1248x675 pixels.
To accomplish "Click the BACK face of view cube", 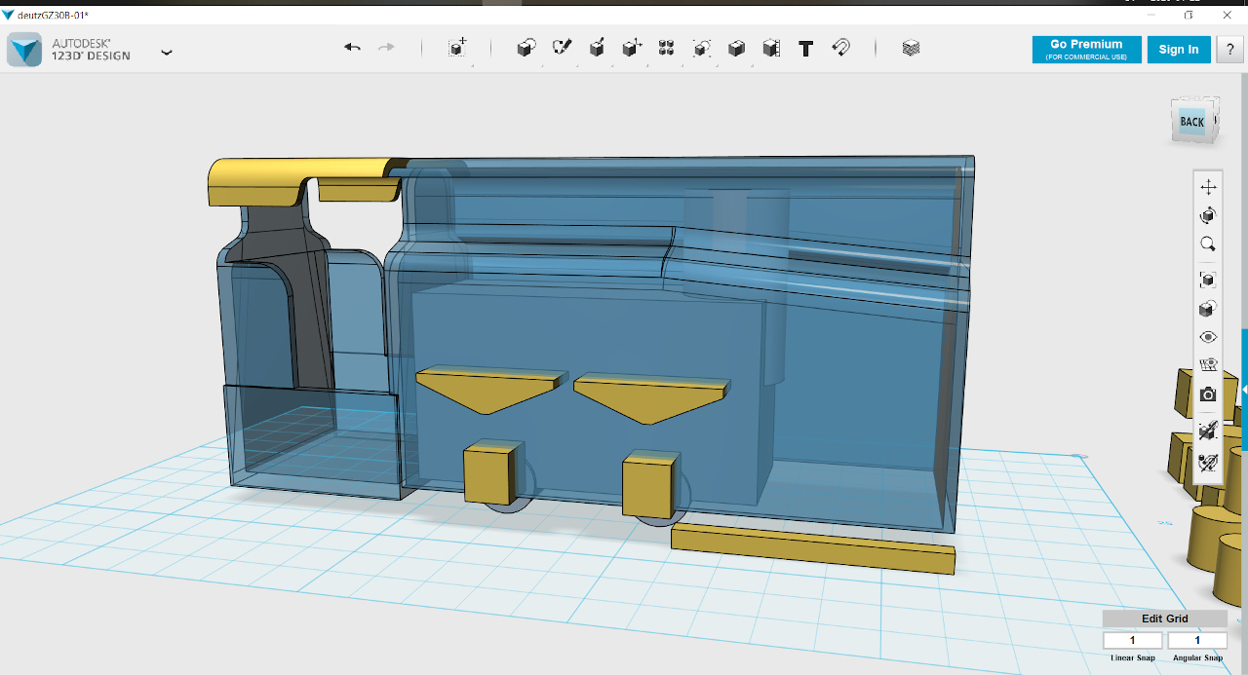I will (x=1191, y=122).
